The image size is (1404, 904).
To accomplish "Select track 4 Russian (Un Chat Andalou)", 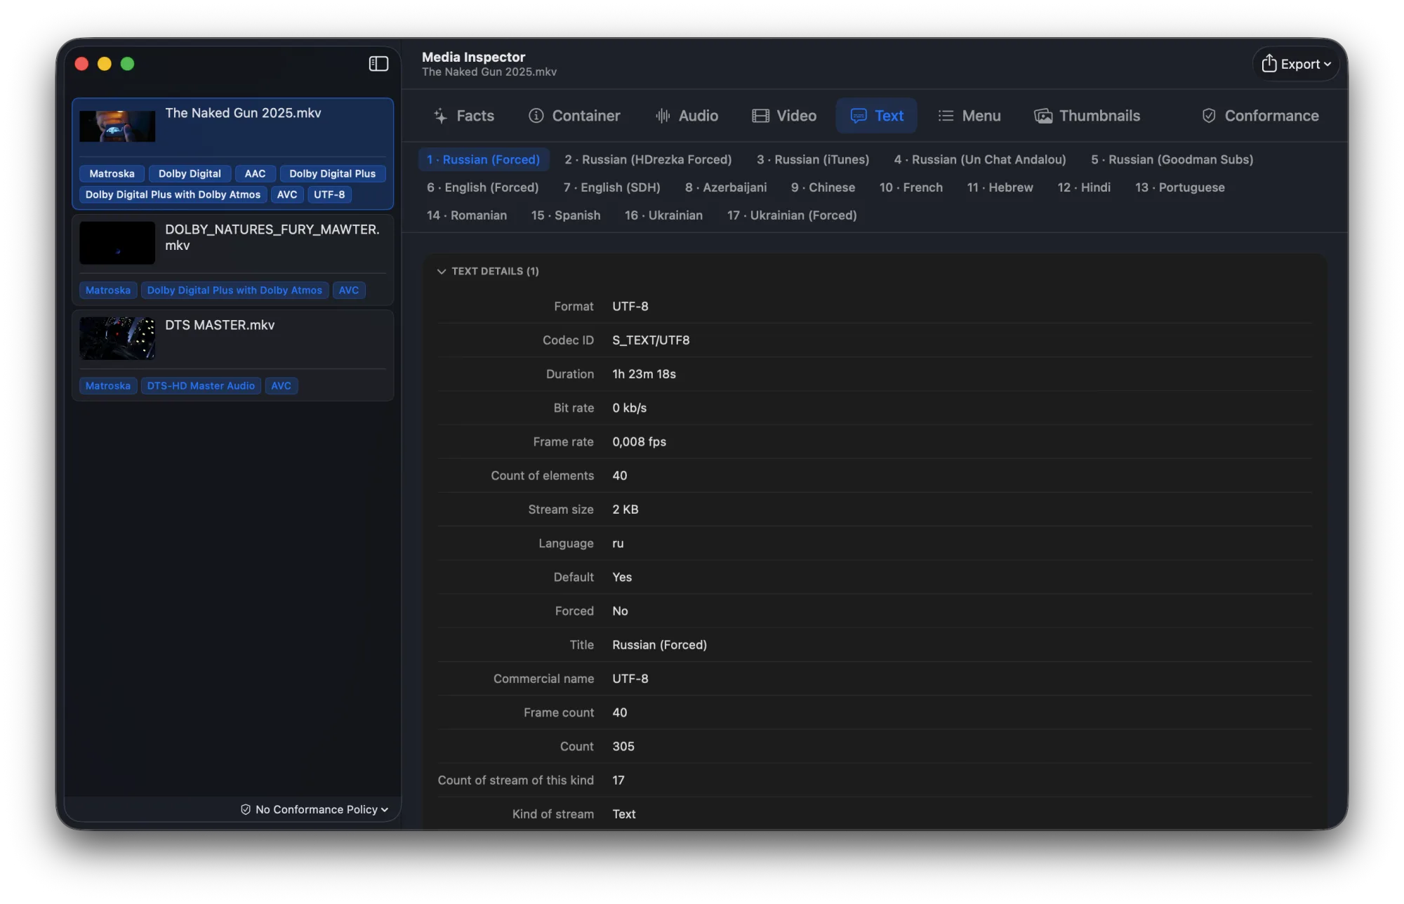I will [x=980, y=159].
